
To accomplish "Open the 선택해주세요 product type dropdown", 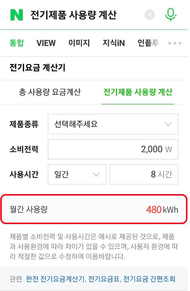I will click(113, 124).
